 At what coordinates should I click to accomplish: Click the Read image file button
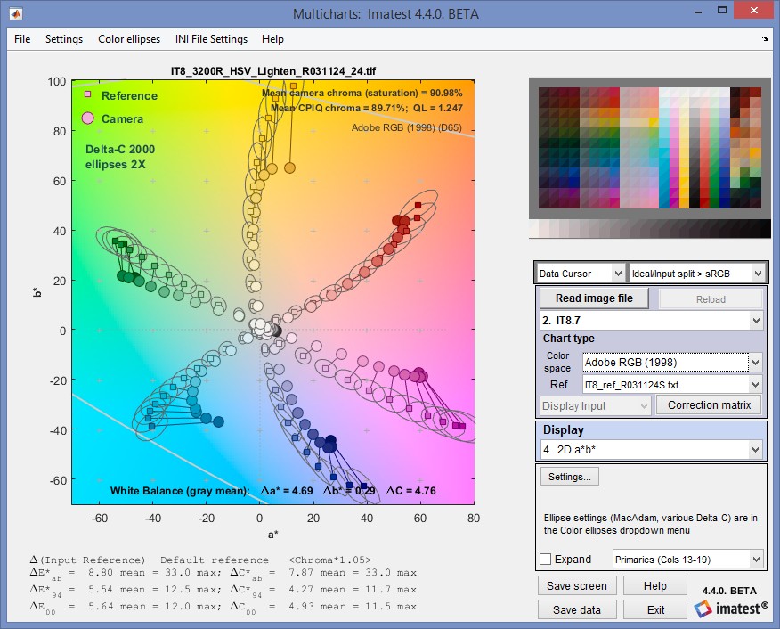pyautogui.click(x=594, y=298)
